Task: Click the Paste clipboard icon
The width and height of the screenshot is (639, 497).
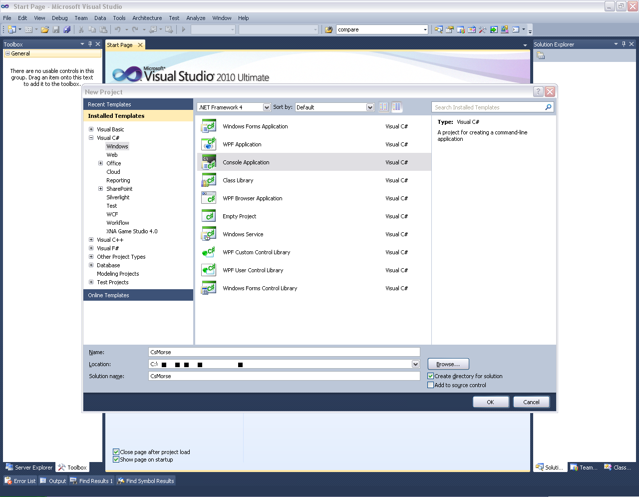Action: pyautogui.click(x=103, y=29)
